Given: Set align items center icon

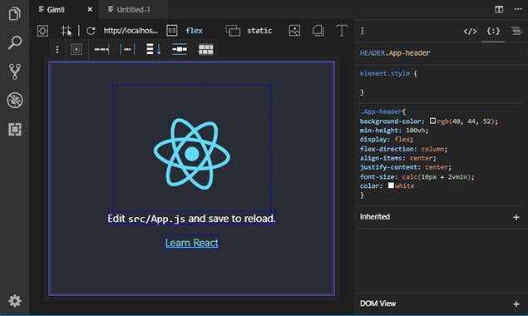Looking at the screenshot, I should click(x=180, y=49).
